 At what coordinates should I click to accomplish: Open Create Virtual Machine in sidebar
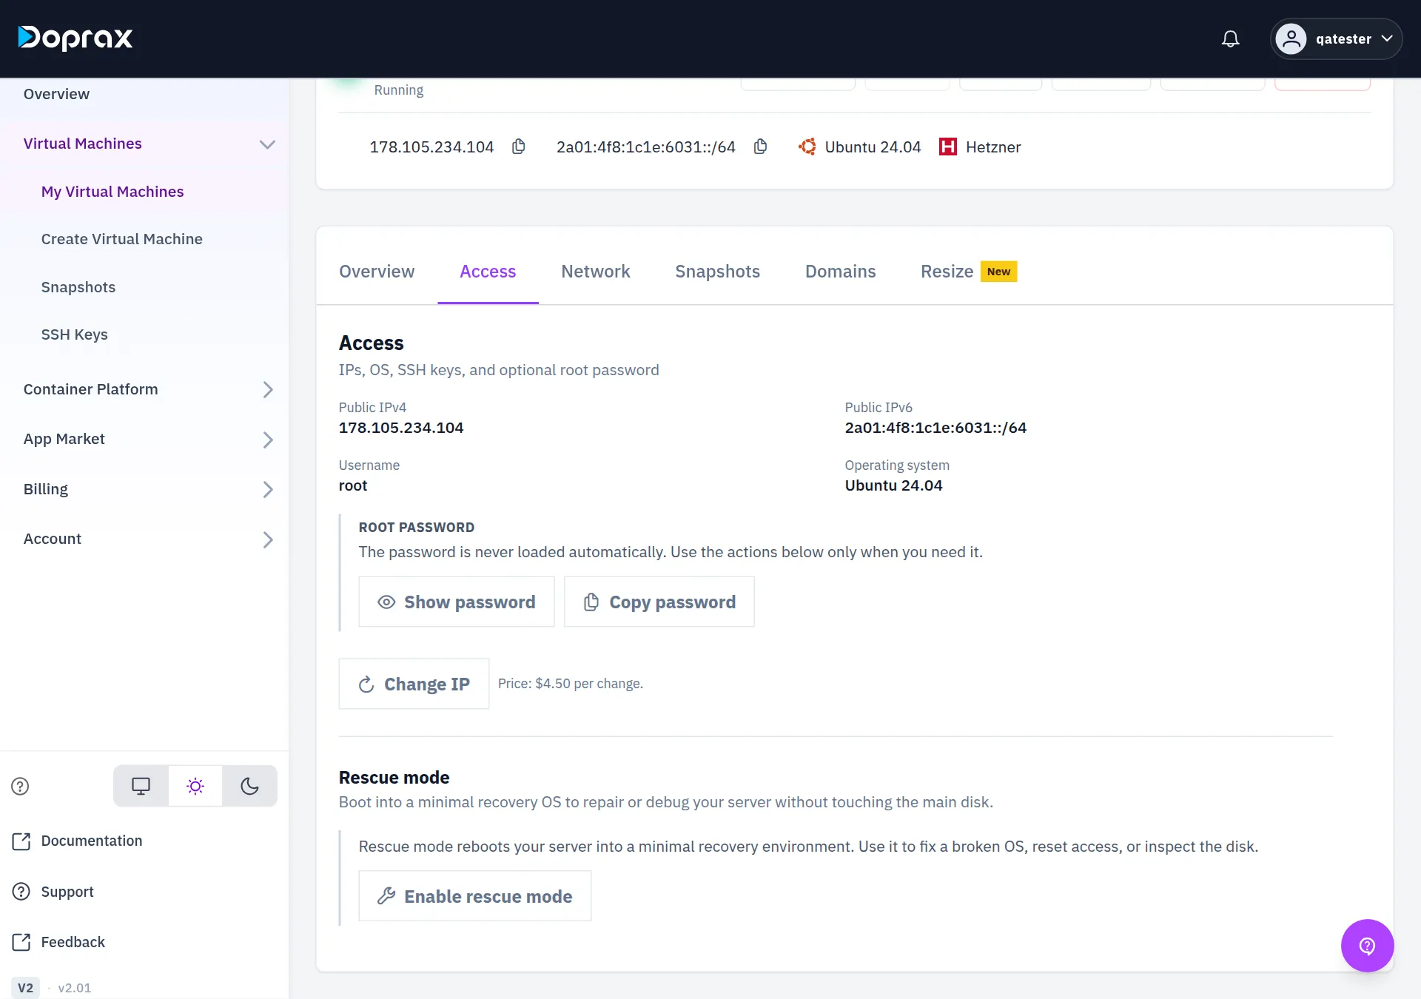click(122, 239)
